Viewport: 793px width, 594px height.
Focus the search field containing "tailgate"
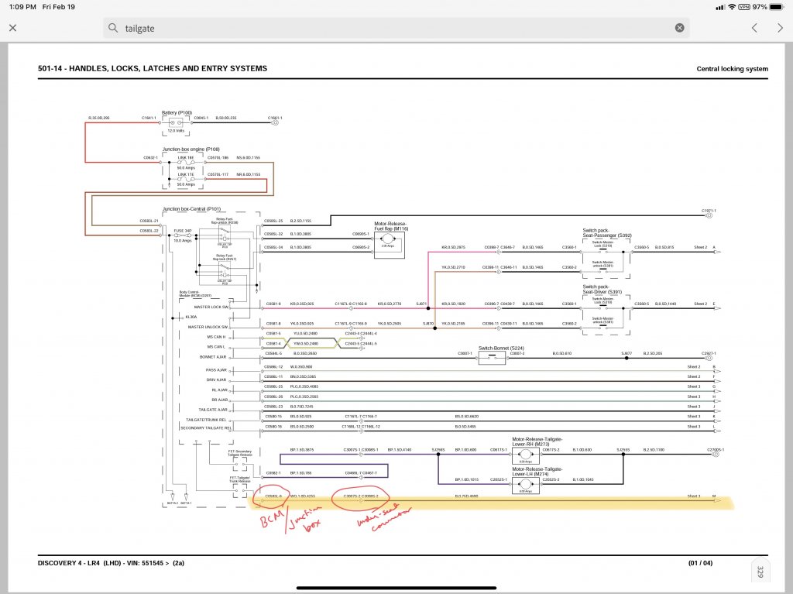pyautogui.click(x=396, y=28)
